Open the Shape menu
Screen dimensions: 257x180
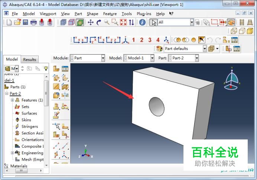[x=92, y=14]
